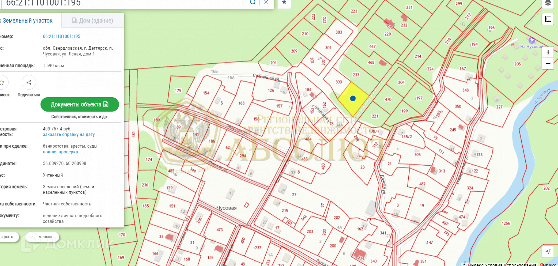Select parcel 324 on the map
Viewport: 558px width, 266px height.
[x=470, y=188]
